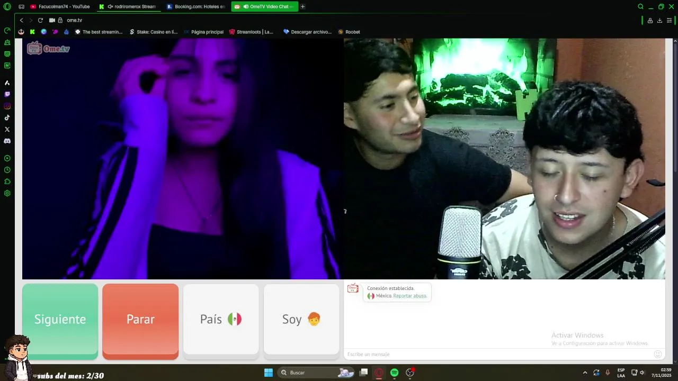Switch to the Facucolman74 - YouTube tab
Image resolution: width=678 pixels, height=381 pixels.
tap(60, 6)
